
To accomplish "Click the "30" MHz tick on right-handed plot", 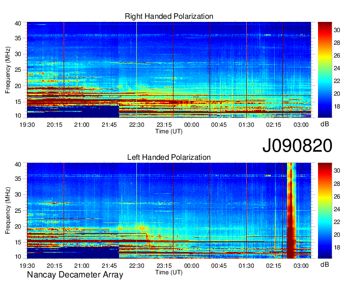I will (18, 54).
